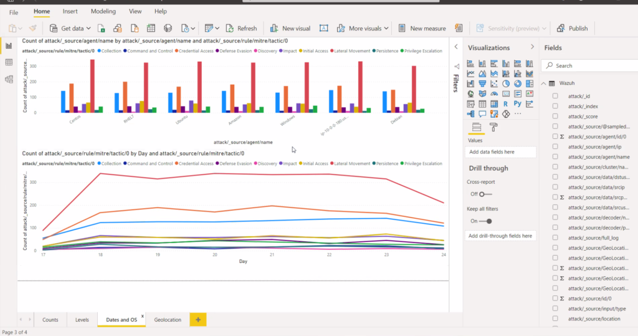The image size is (638, 336).
Task: Open the Format paint roller tab
Action: [493, 127]
